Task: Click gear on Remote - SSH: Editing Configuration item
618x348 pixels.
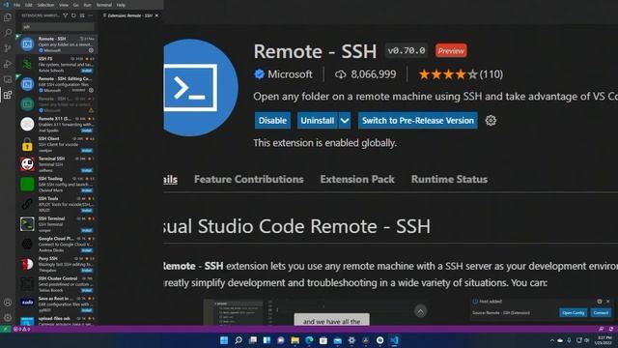Action: pyautogui.click(x=91, y=90)
